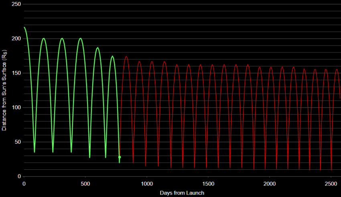Click the fourth green peak just below 200 Rs
The height and width of the screenshot is (197, 341).
coord(97,48)
